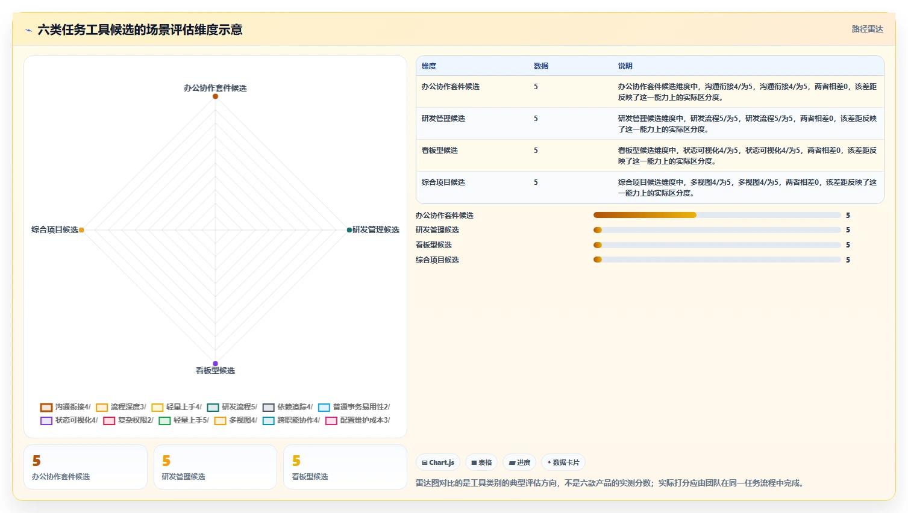Viewport: 908px width, 513px height.
Task: Click the 研发管理候选 progress bar
Action: point(717,230)
